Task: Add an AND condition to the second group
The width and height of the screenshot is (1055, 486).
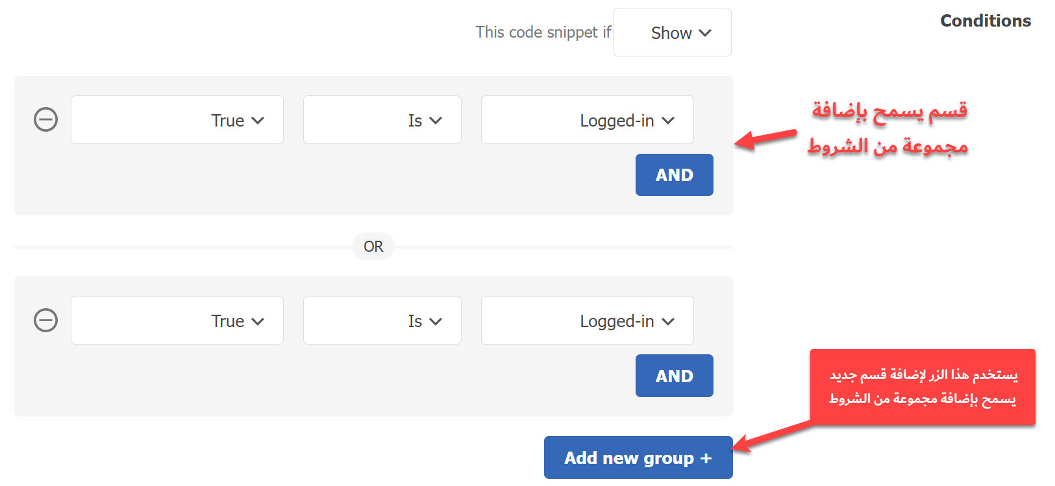Action: pyautogui.click(x=675, y=376)
